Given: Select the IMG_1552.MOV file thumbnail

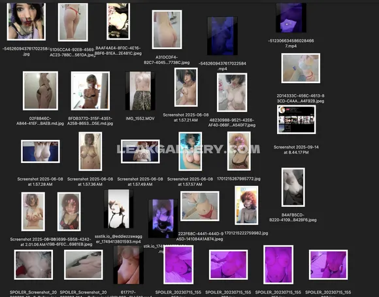Looking at the screenshot, I should pos(140,91).
